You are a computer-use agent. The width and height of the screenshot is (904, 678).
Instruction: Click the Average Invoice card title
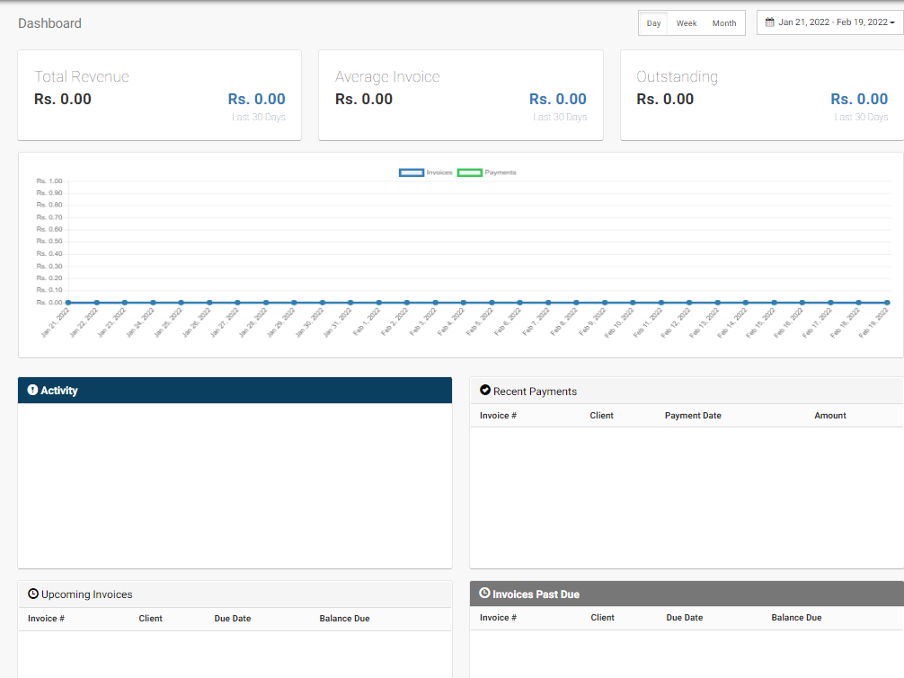[387, 76]
